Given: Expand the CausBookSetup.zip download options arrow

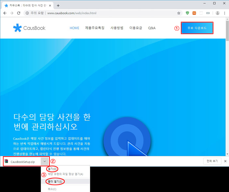Looking at the screenshot, I should (45, 161).
